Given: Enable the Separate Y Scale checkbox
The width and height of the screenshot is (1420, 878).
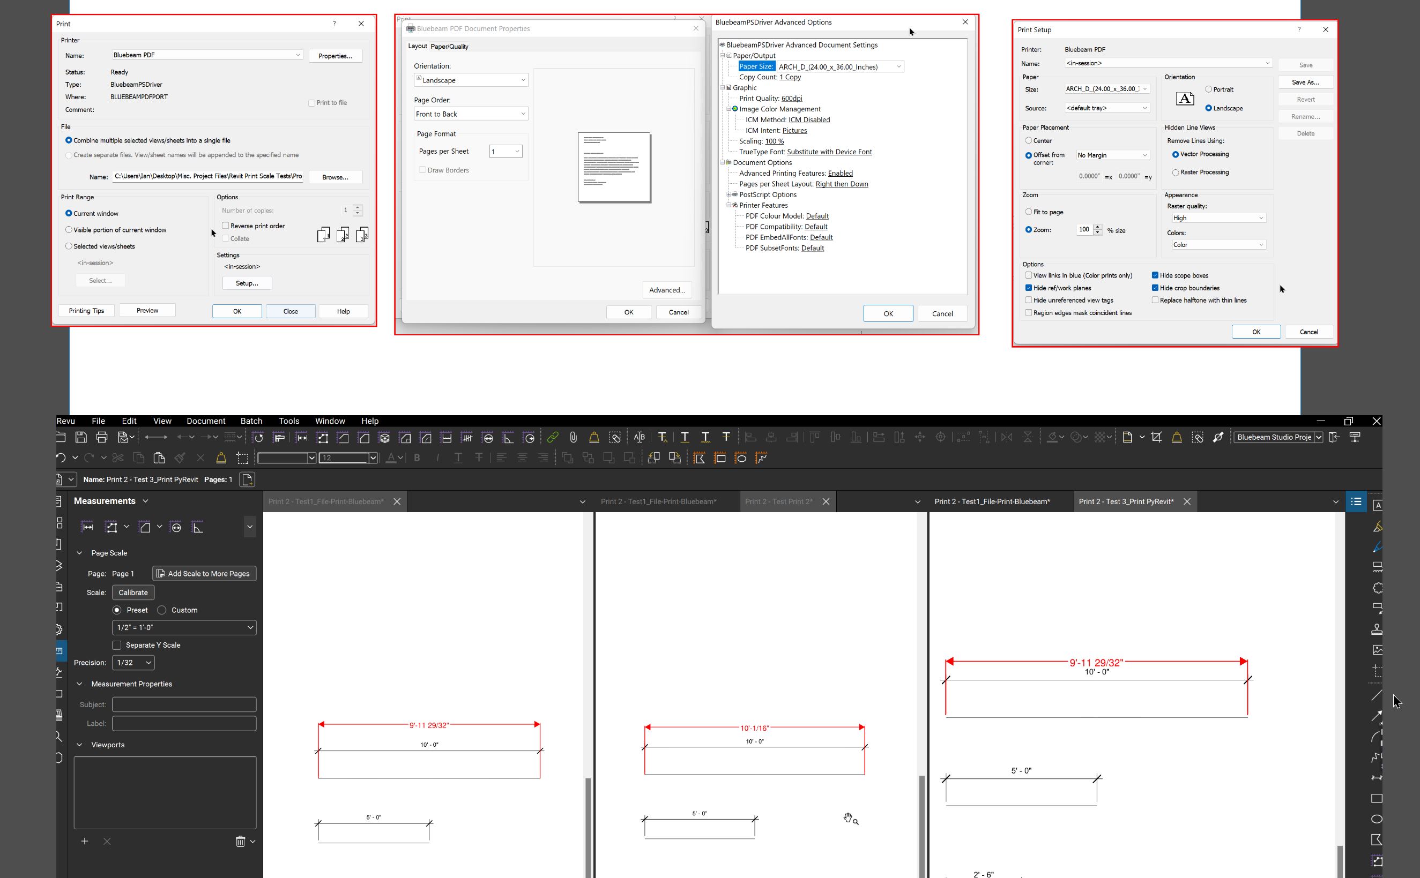Looking at the screenshot, I should click(x=117, y=645).
